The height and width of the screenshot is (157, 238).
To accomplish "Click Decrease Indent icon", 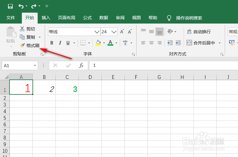I will click(x=170, y=43).
